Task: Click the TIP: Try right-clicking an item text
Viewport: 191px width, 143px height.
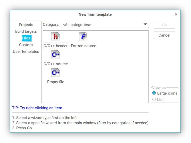Action: click(37, 108)
